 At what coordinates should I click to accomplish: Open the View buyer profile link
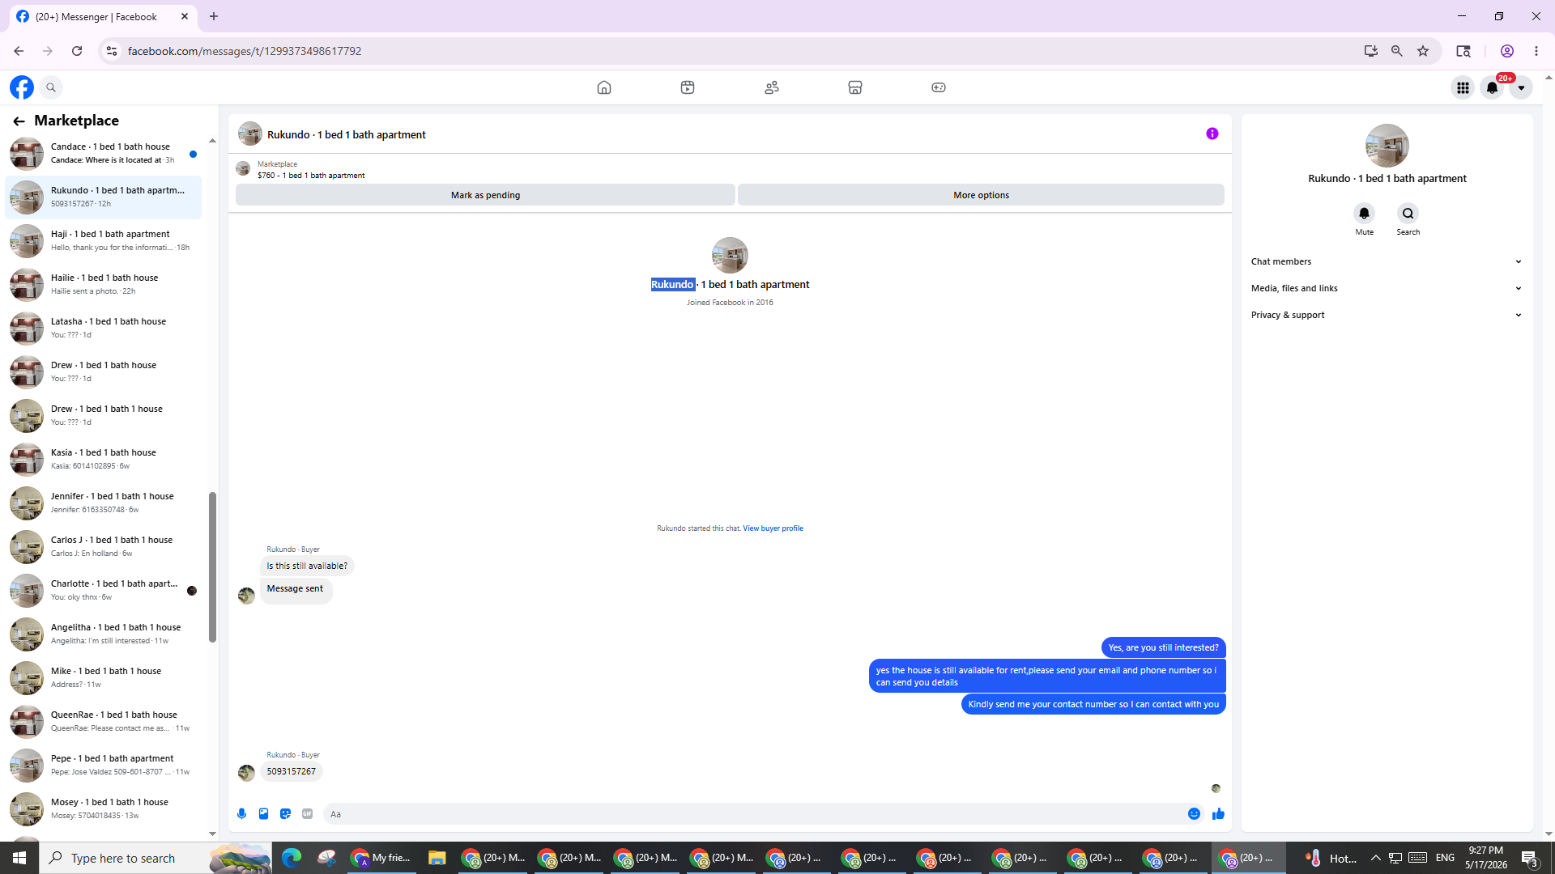pyautogui.click(x=773, y=528)
